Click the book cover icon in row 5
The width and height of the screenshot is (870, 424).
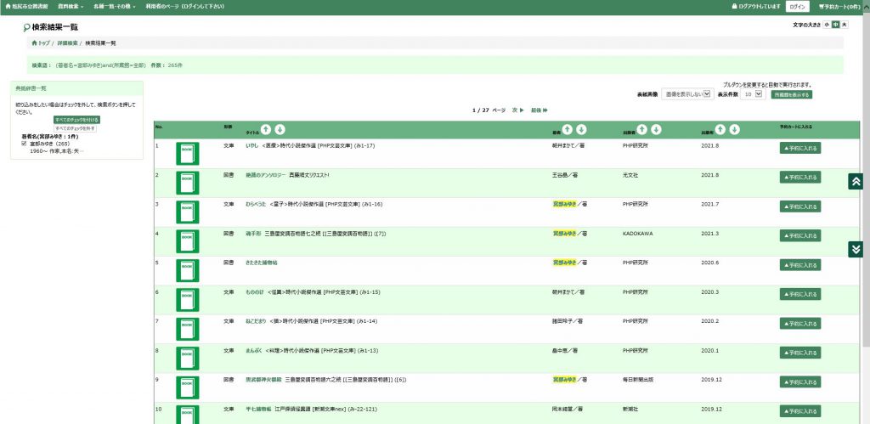(188, 271)
